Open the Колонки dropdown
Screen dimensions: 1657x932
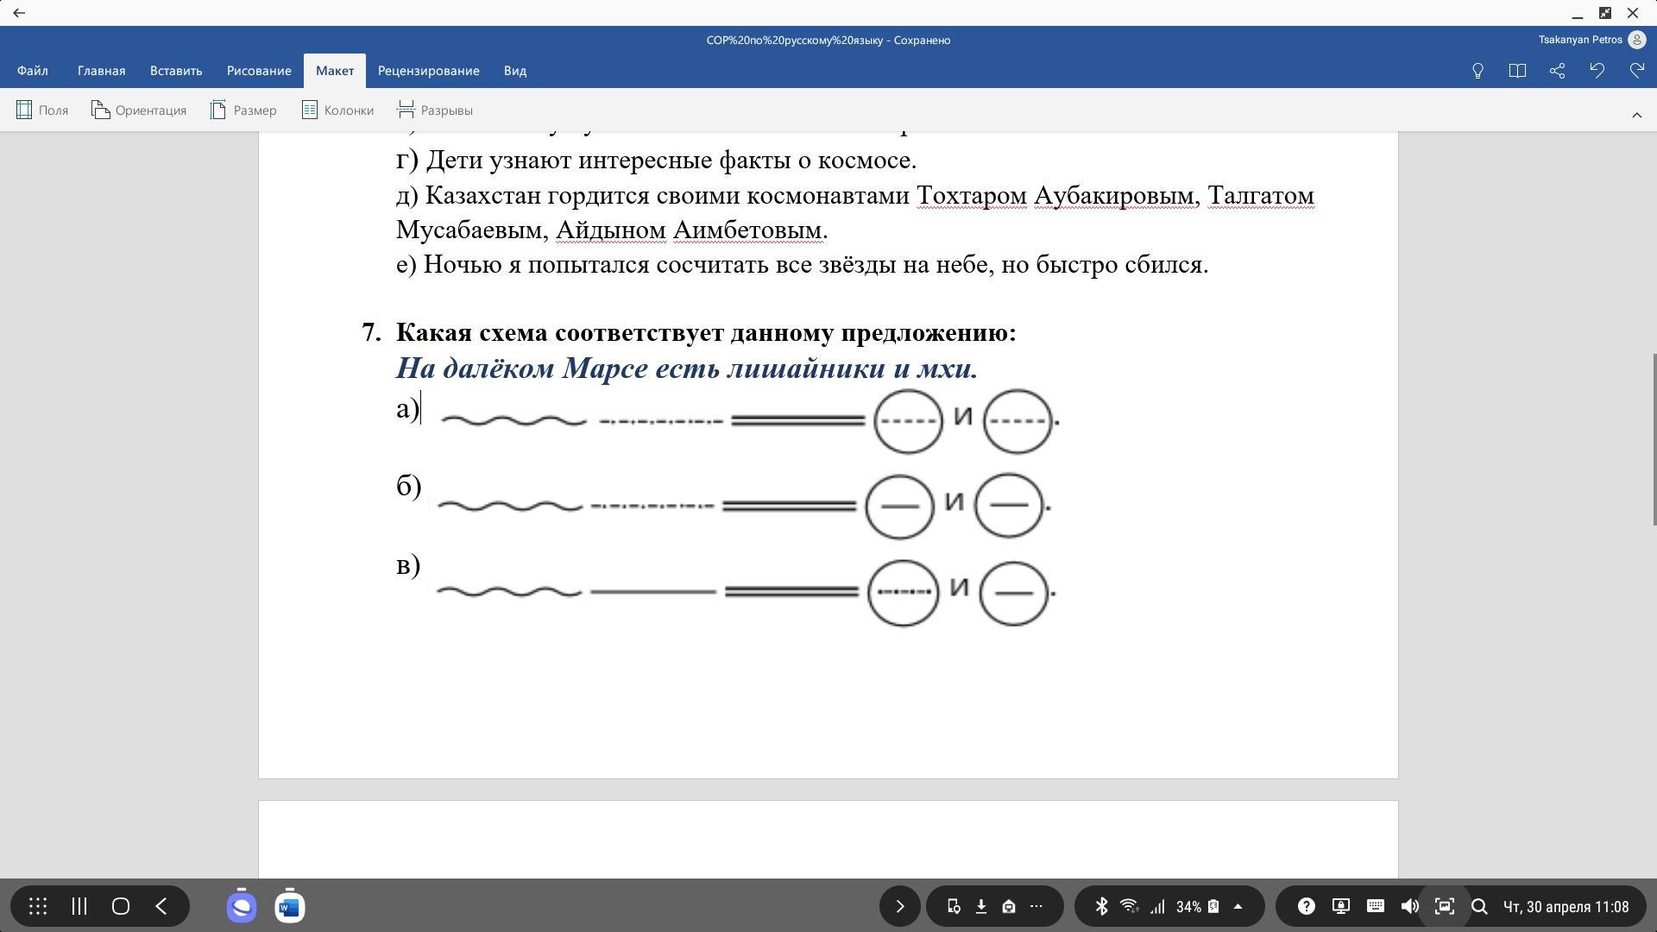[x=337, y=110]
